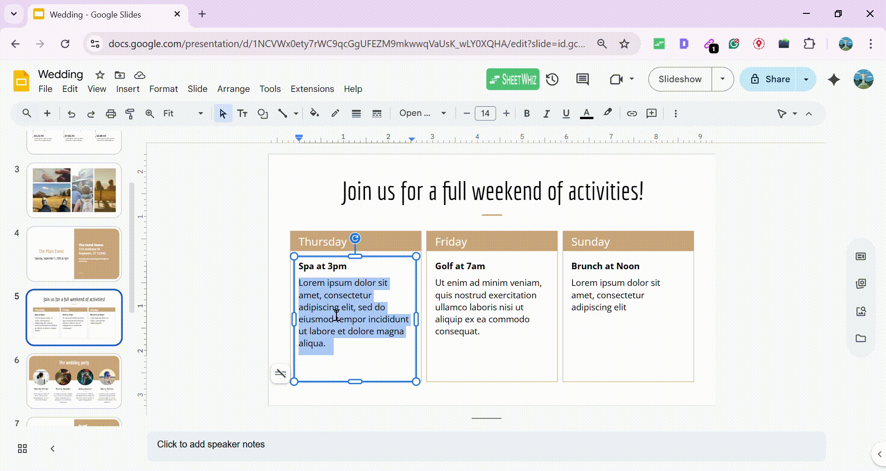Screen dimensions: 886x471
Task: Open the Insert menu
Action: point(128,89)
